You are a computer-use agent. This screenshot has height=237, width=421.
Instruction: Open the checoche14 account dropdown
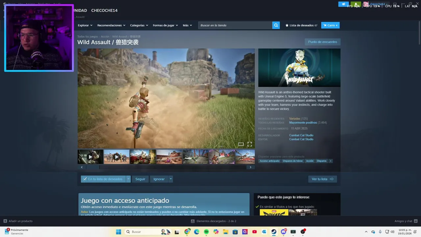point(377,4)
